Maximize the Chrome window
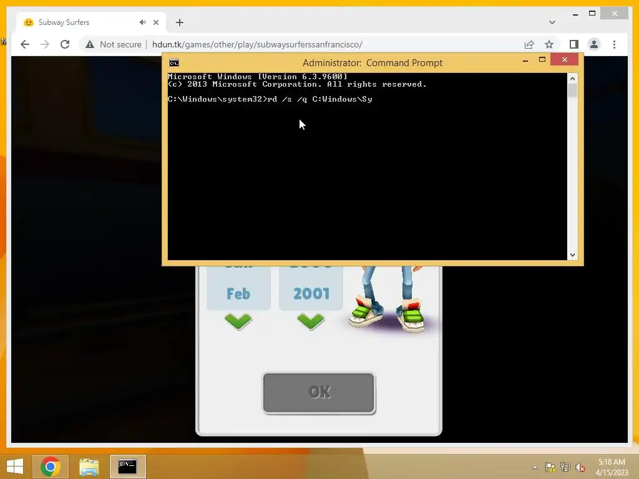Screen dimensions: 639x479 click(x=592, y=14)
